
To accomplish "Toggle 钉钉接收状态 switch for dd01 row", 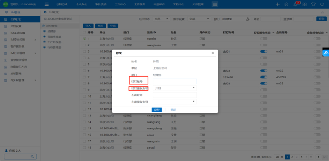I will [x=264, y=51].
